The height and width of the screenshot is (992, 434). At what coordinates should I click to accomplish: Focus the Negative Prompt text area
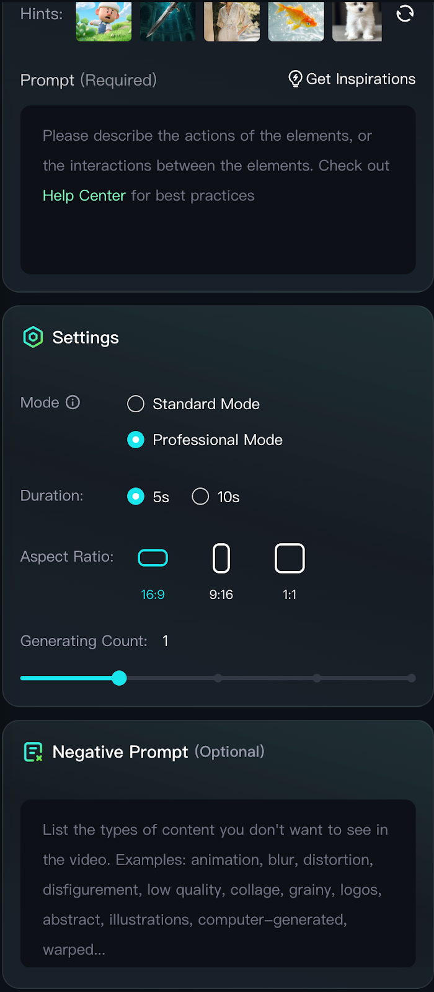(218, 883)
